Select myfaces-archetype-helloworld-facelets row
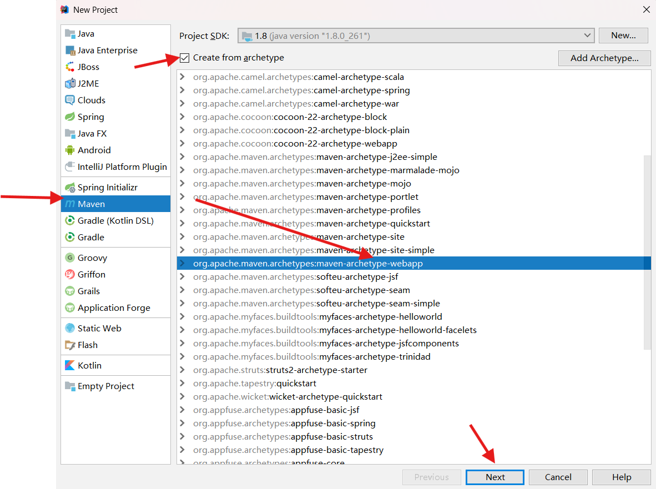656x489 pixels. tap(414, 330)
